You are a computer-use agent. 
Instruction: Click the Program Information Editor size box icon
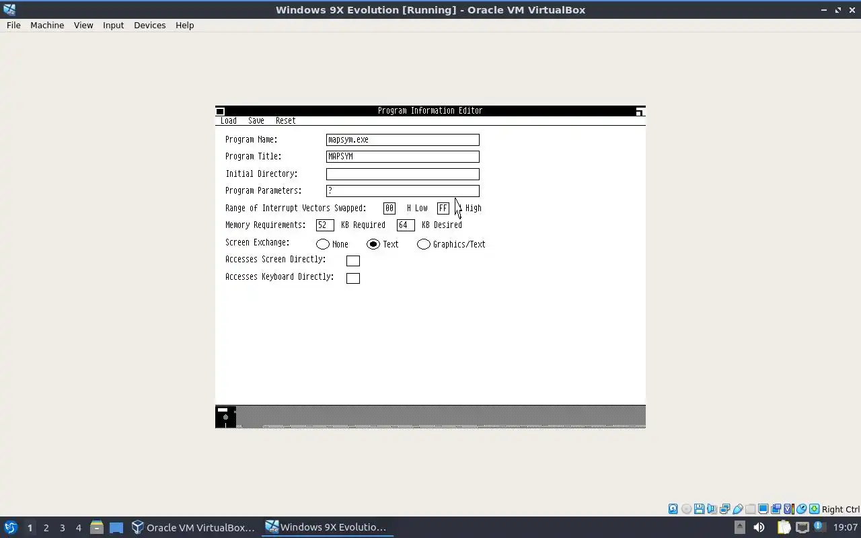tap(640, 111)
